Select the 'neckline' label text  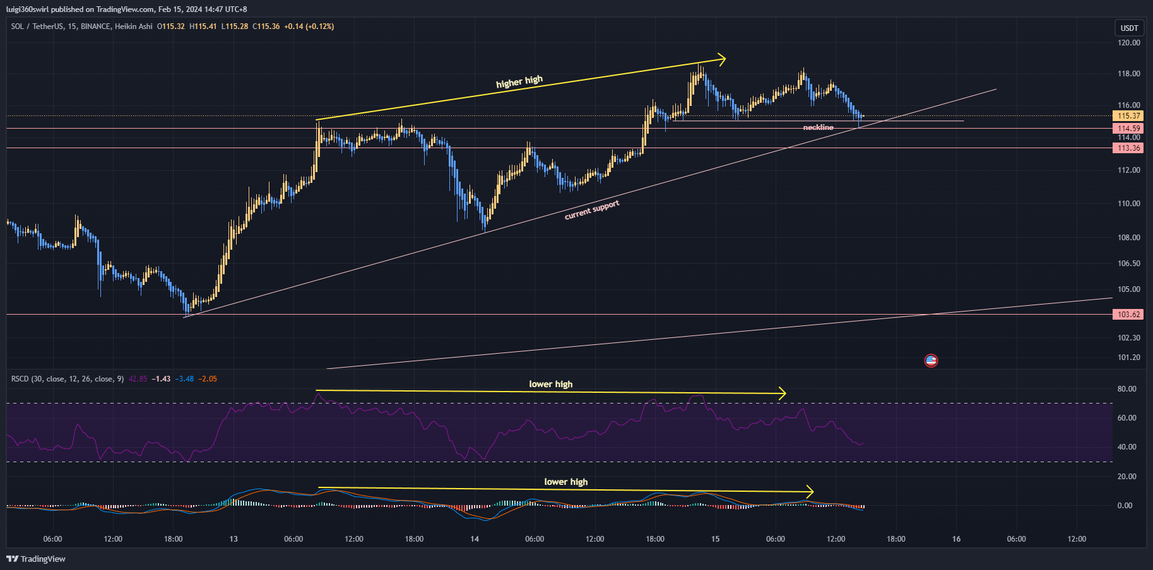(818, 127)
